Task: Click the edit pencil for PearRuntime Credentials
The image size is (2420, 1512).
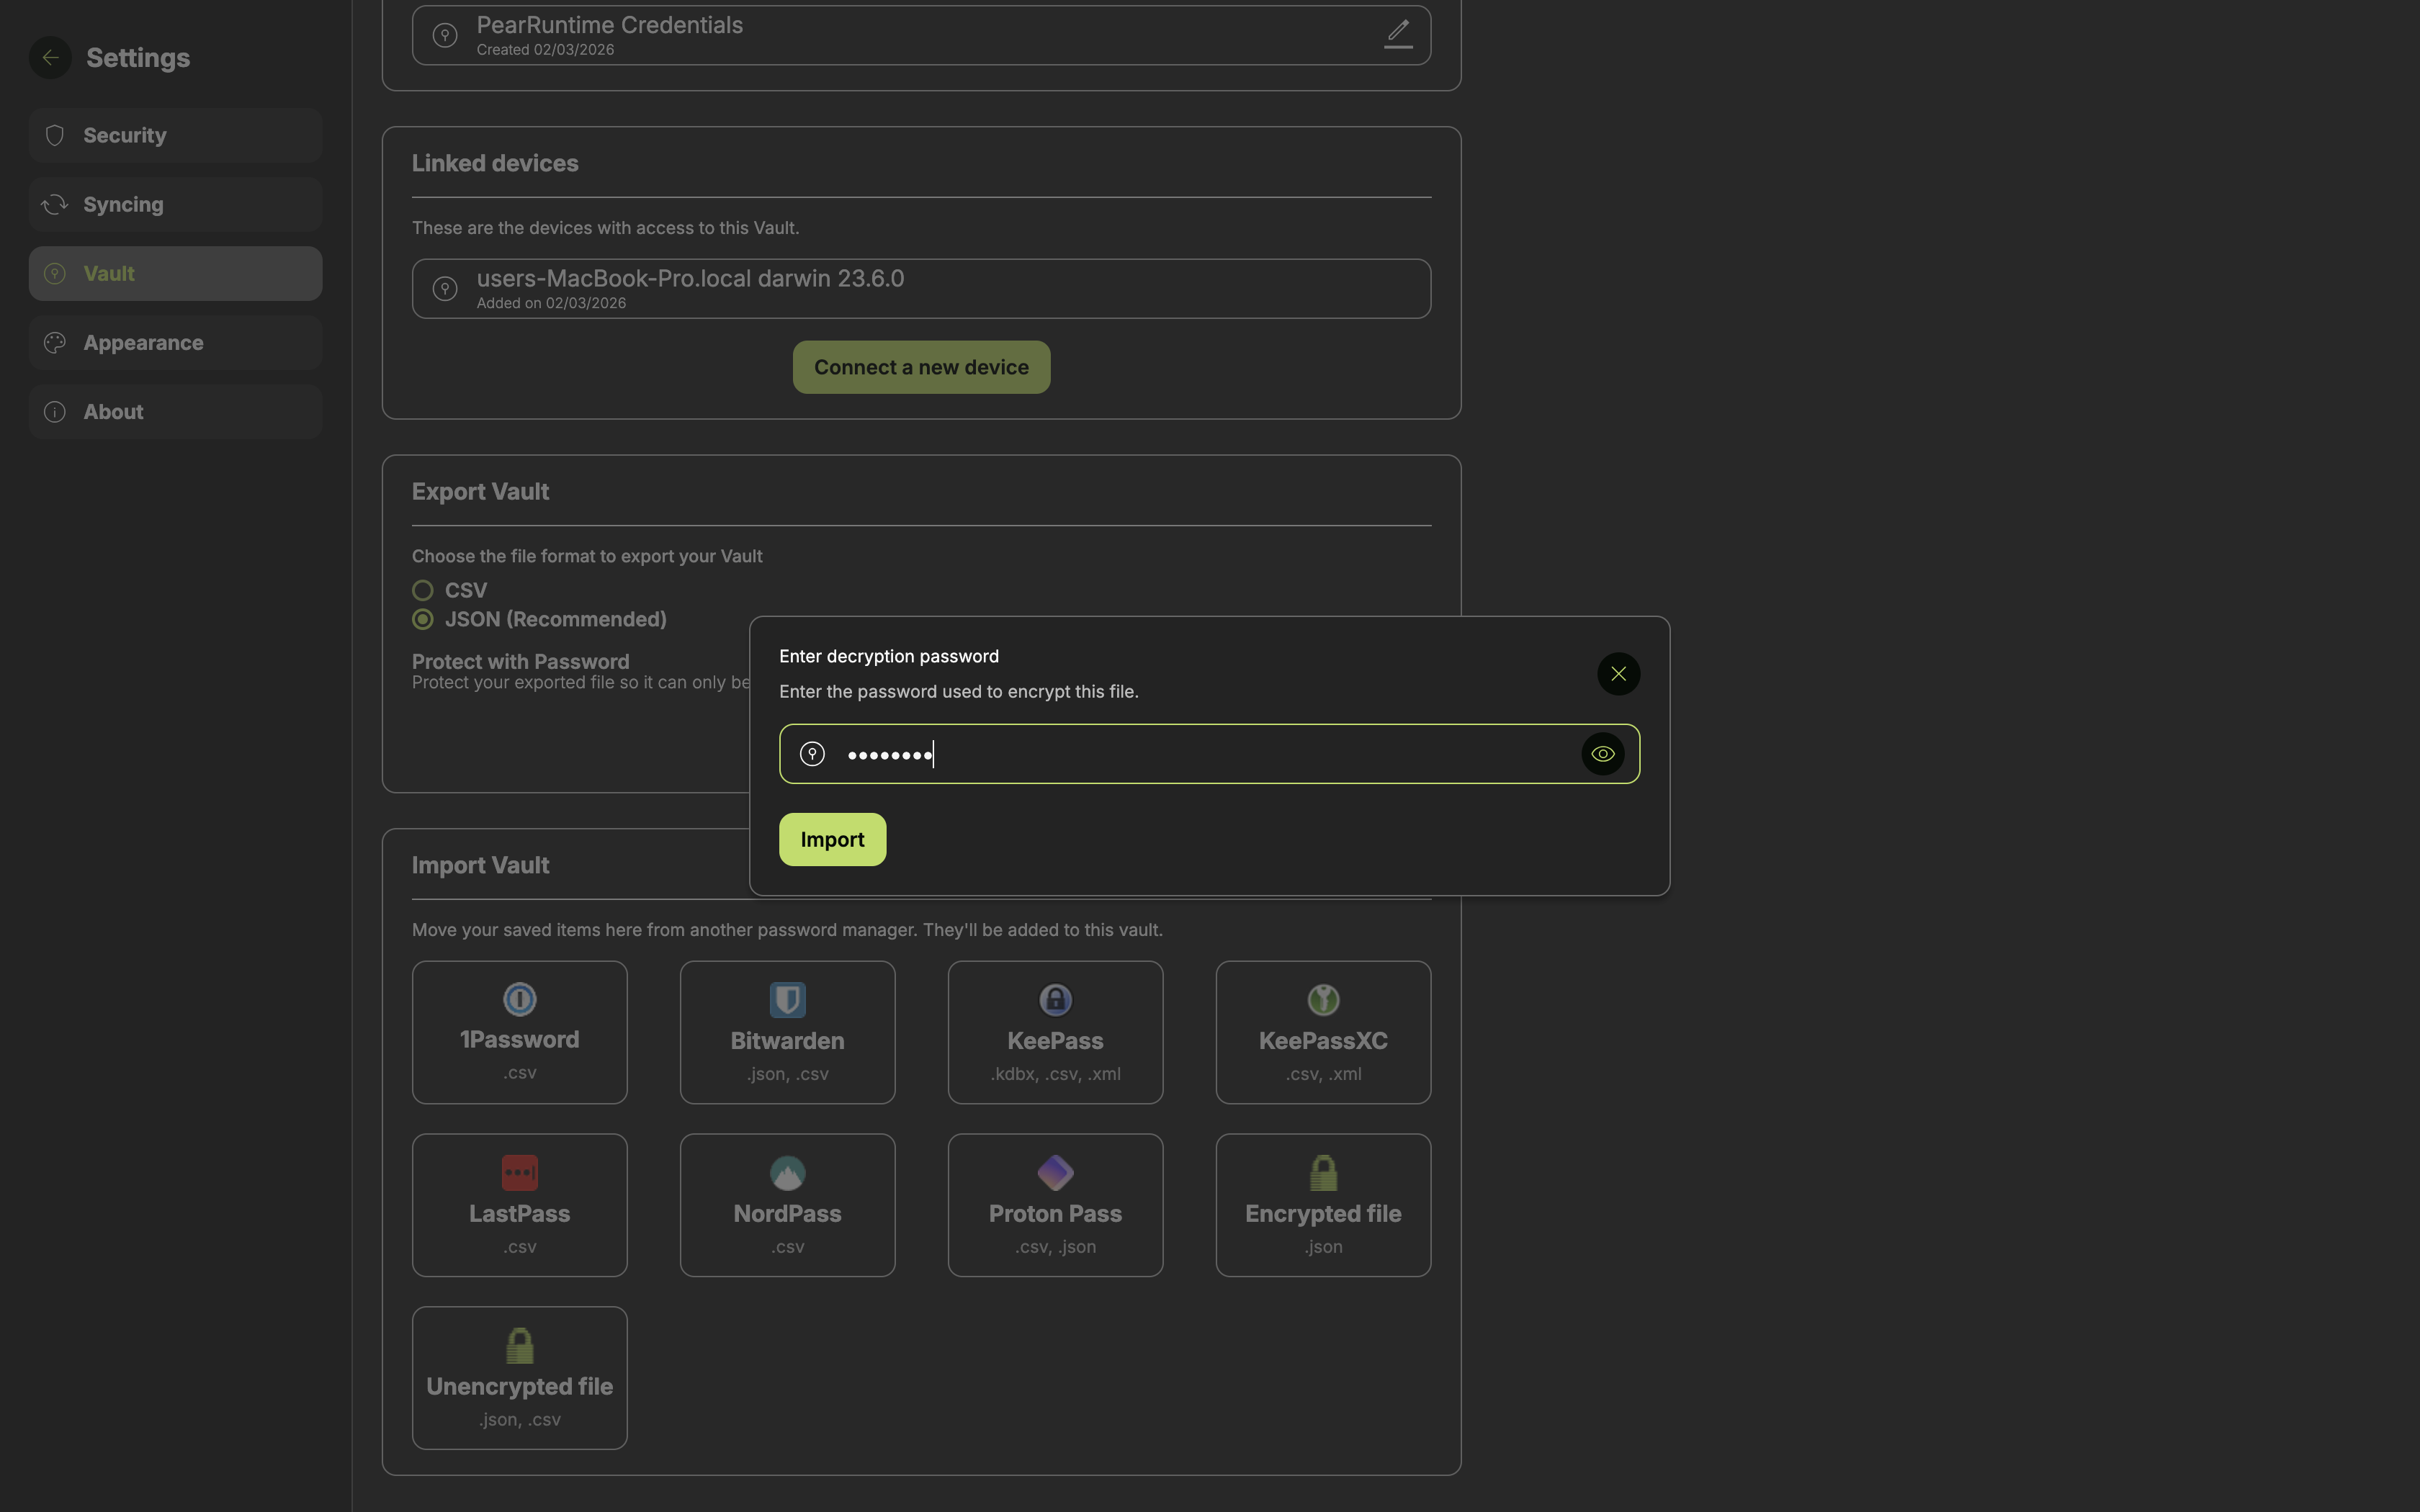Action: (1398, 34)
